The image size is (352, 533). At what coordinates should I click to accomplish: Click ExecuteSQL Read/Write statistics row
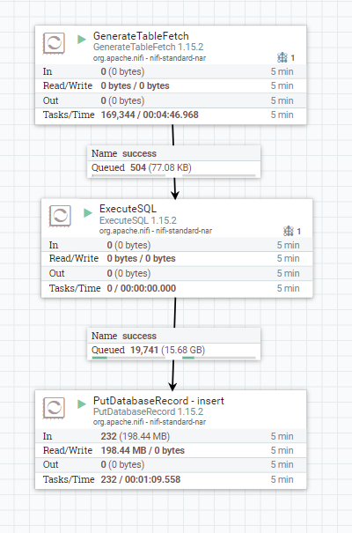click(x=177, y=259)
